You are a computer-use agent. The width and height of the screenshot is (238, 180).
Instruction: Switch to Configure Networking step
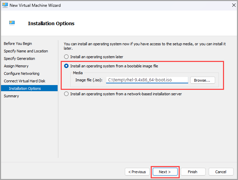tap(21, 73)
